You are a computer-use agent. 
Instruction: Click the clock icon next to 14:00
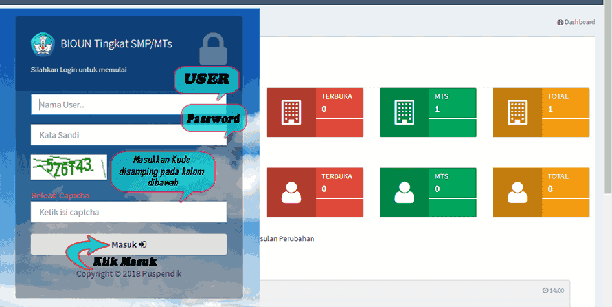point(545,291)
